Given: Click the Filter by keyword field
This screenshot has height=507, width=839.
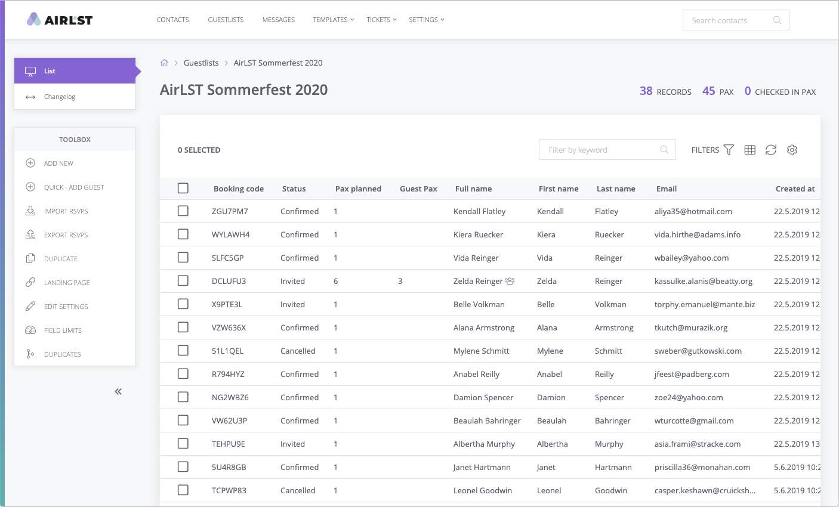Looking at the screenshot, I should [x=607, y=150].
